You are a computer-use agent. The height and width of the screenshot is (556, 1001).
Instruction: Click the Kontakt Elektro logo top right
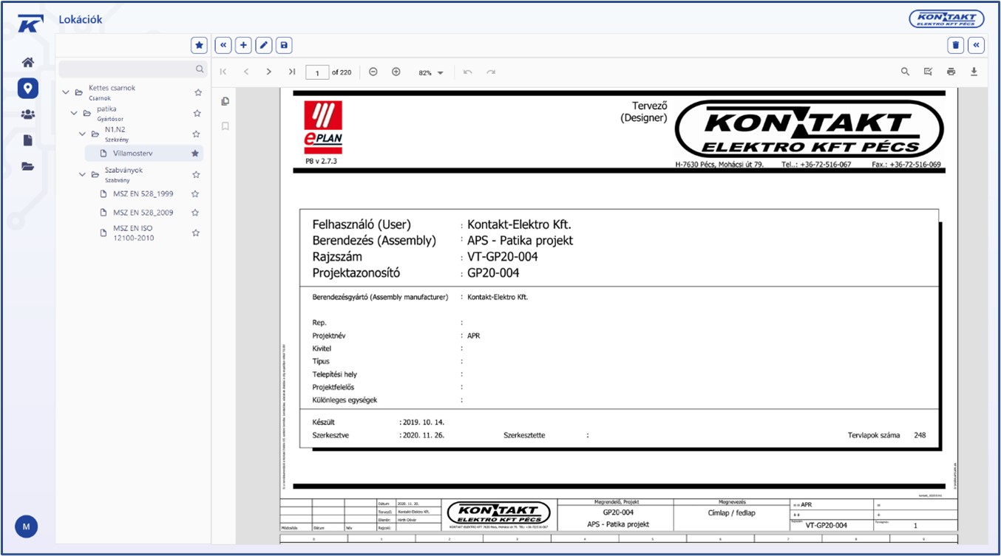(946, 19)
